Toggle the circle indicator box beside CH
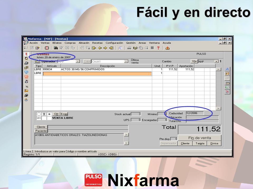253x189 pixels. [x=39, y=114]
